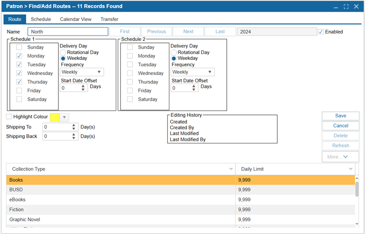The image size is (365, 234).
Task: Open Daily Limit column filter chevron
Action: pos(351,169)
